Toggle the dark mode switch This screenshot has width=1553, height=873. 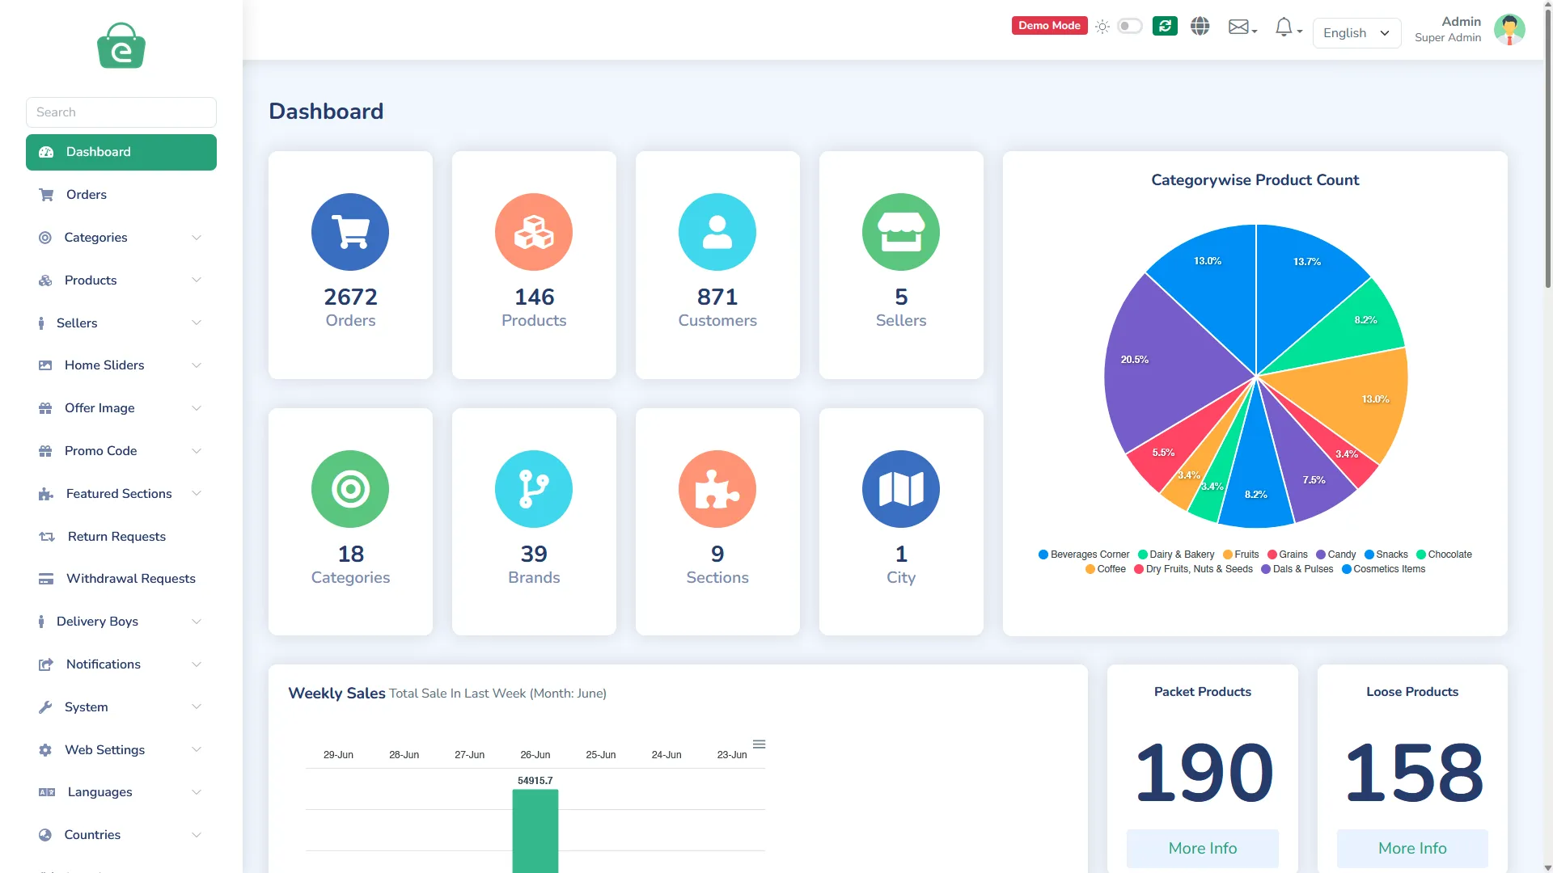point(1129,26)
